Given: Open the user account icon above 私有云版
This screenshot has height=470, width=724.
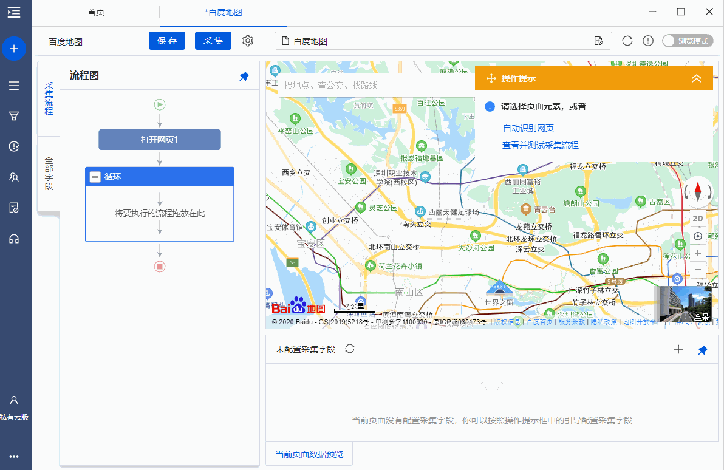Looking at the screenshot, I should [14, 400].
